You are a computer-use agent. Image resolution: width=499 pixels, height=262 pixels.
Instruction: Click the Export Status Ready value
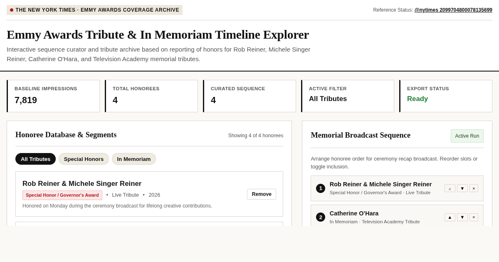[417, 99]
